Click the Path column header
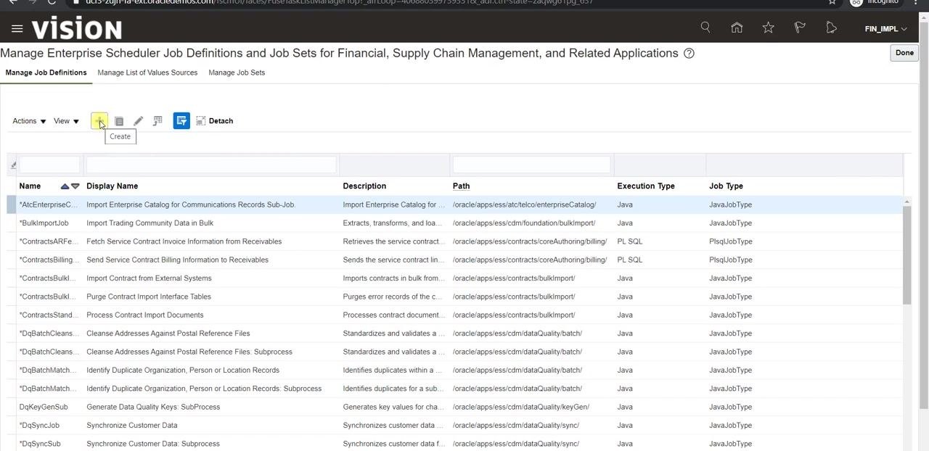Image resolution: width=929 pixels, height=451 pixels. point(461,186)
